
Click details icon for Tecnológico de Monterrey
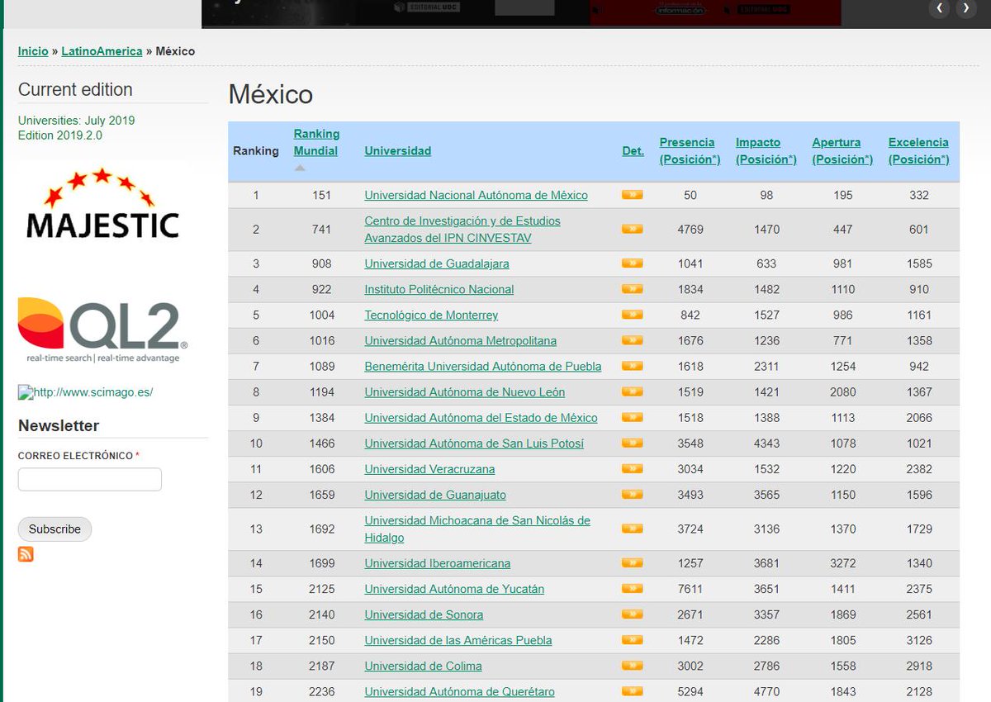(633, 315)
